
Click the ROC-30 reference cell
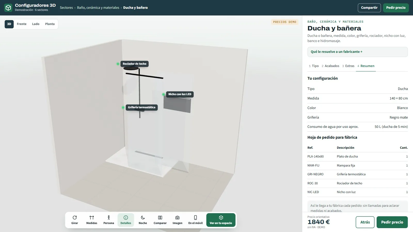click(313, 183)
